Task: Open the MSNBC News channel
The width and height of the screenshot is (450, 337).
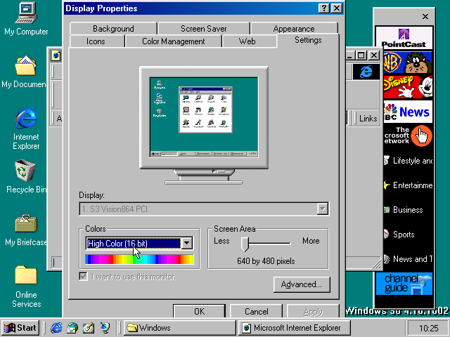Action: [408, 112]
